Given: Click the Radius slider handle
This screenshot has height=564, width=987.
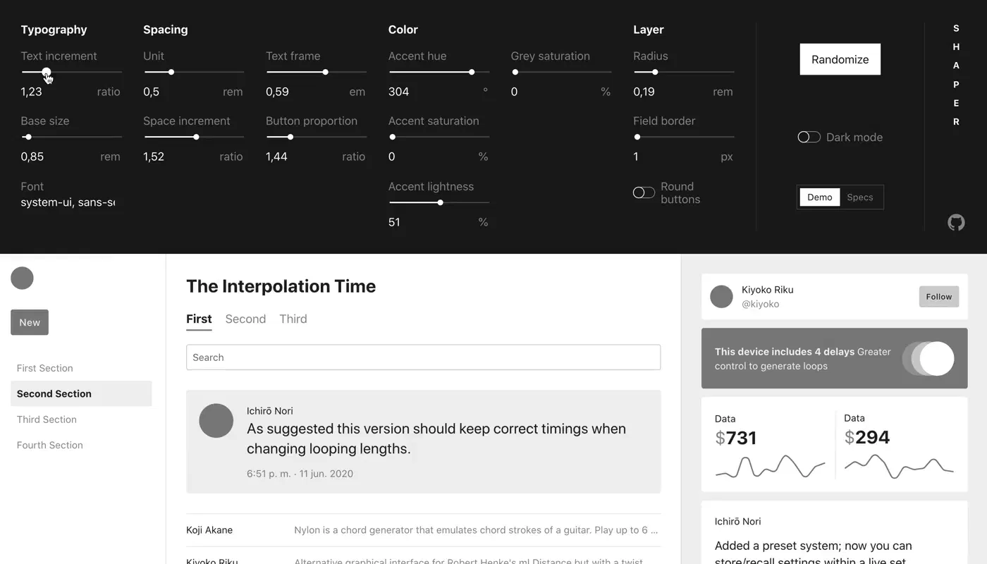Looking at the screenshot, I should [655, 72].
